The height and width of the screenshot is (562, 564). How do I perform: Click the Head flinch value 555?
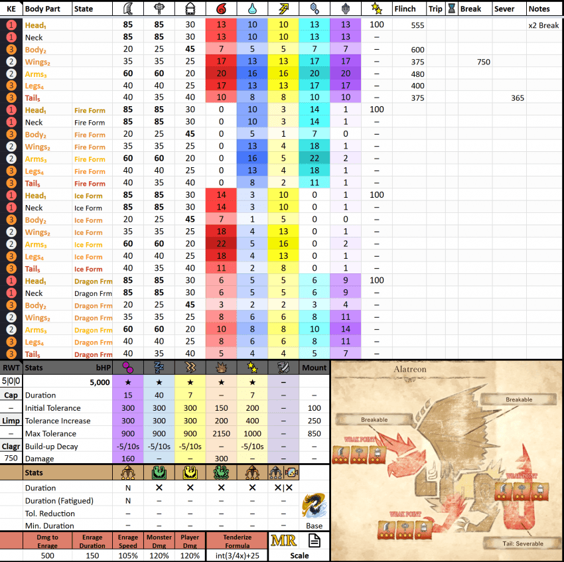point(417,25)
